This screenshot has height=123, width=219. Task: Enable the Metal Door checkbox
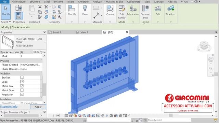tap(22, 90)
